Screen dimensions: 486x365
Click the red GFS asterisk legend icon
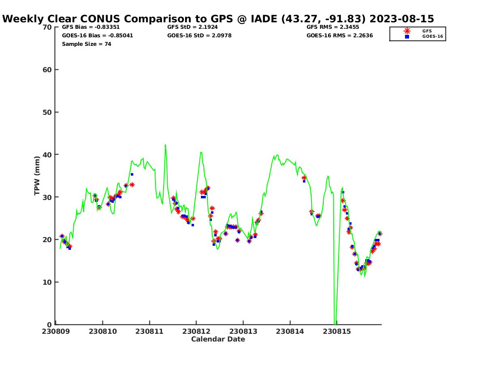coord(407,31)
